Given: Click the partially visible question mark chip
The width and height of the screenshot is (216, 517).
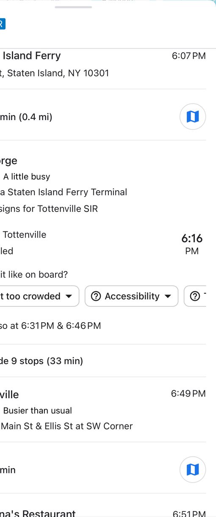Looking at the screenshot, I should pos(195,296).
